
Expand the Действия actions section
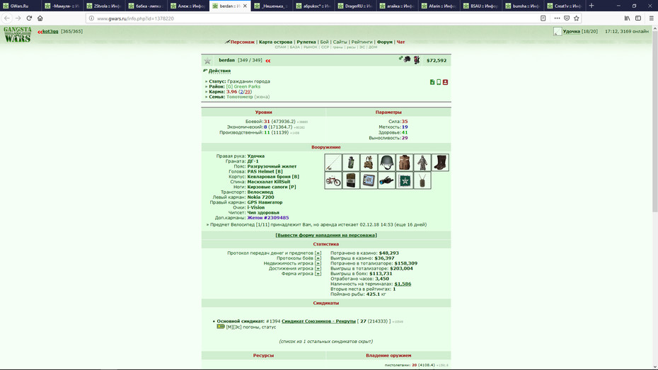coord(219,71)
